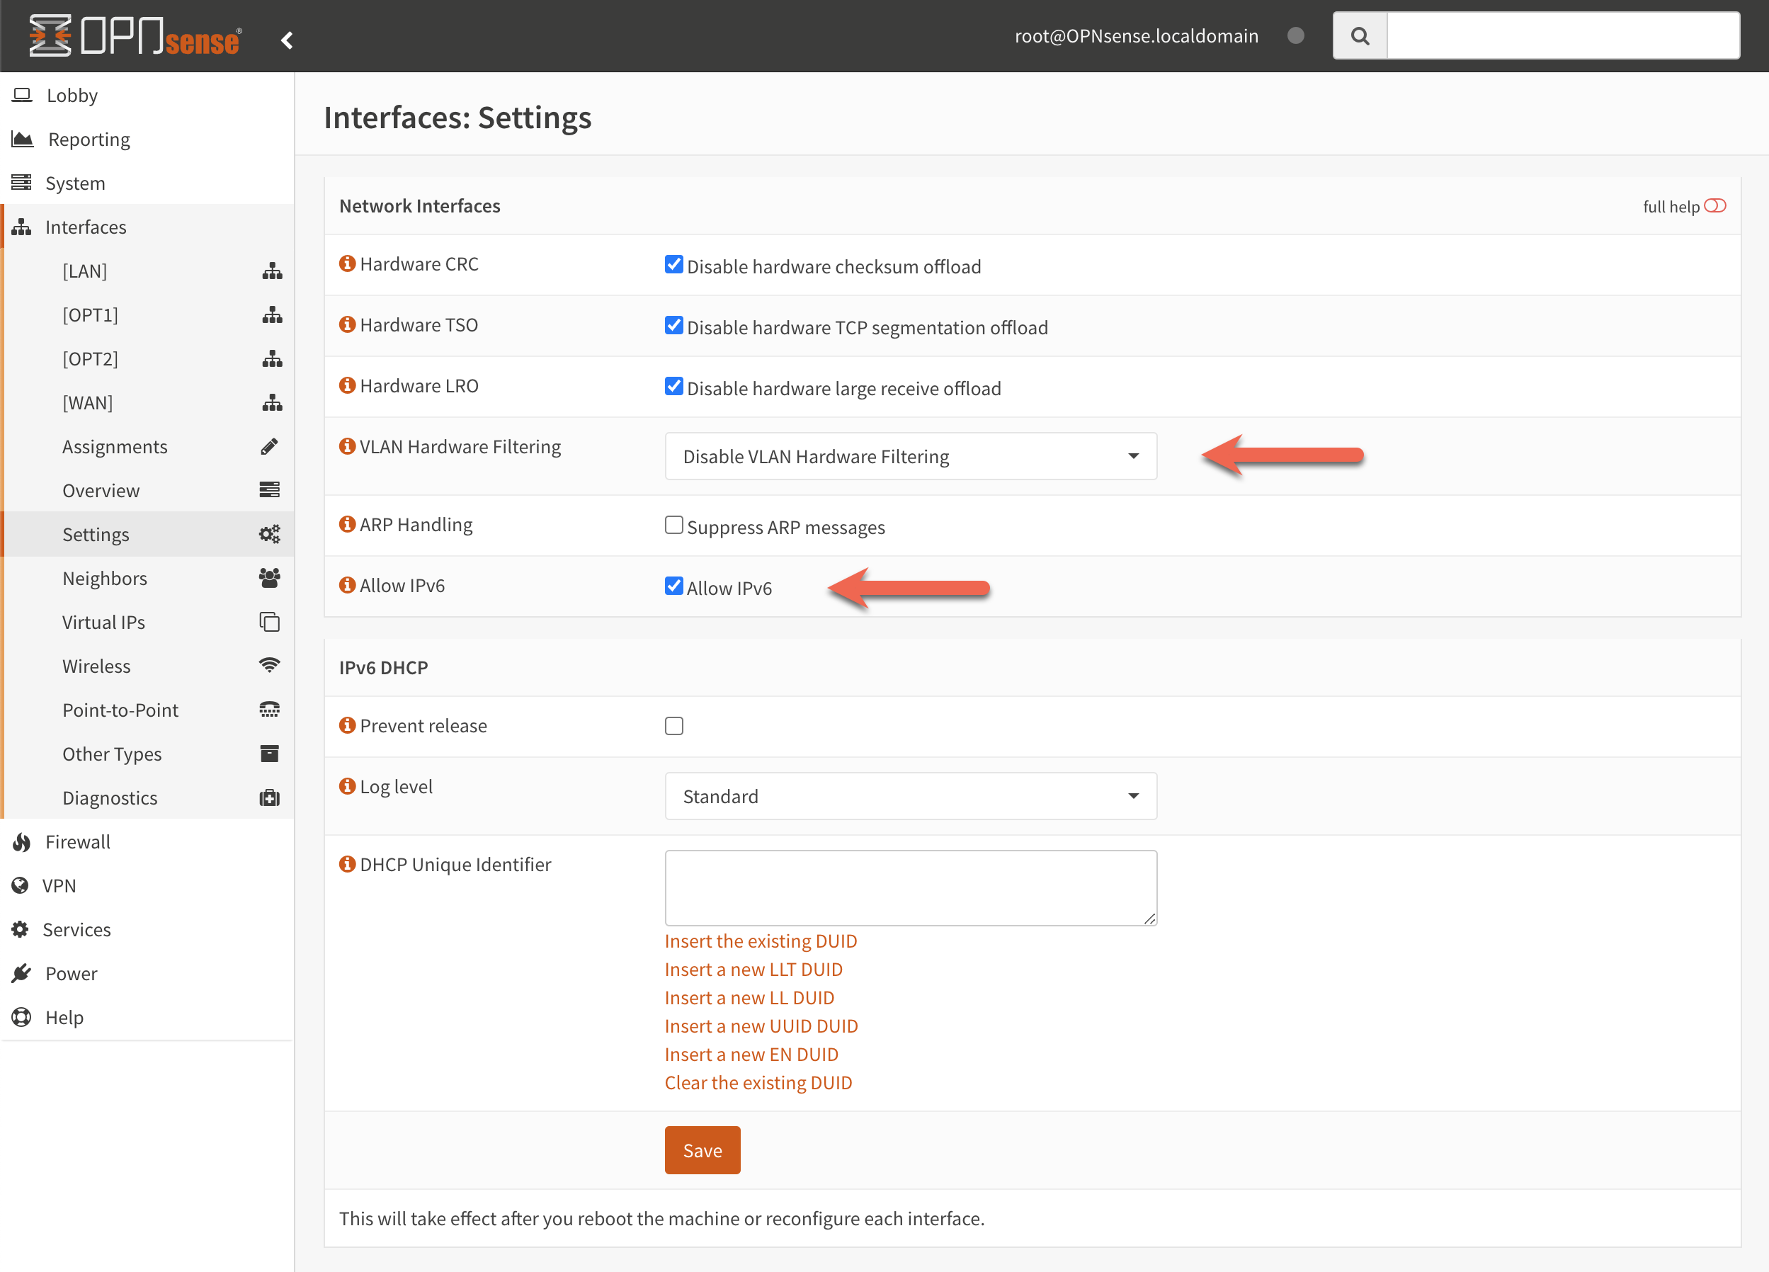Viewport: 1769px width, 1272px height.
Task: Click the OPNsense logo icon
Action: pyautogui.click(x=40, y=34)
